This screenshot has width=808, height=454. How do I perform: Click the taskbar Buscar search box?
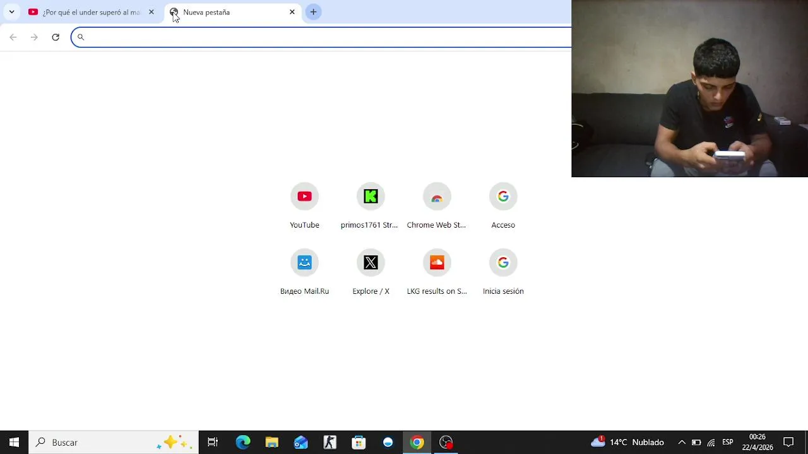point(114,442)
